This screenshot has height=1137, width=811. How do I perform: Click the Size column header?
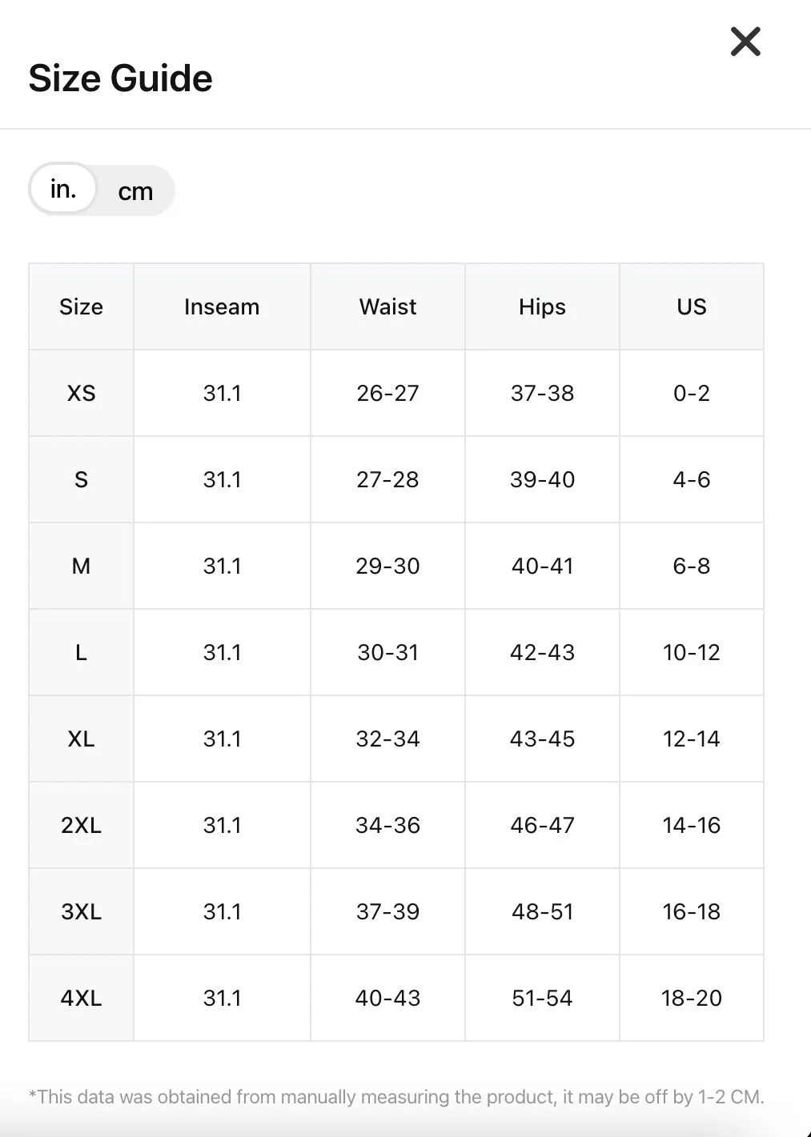[x=81, y=306]
